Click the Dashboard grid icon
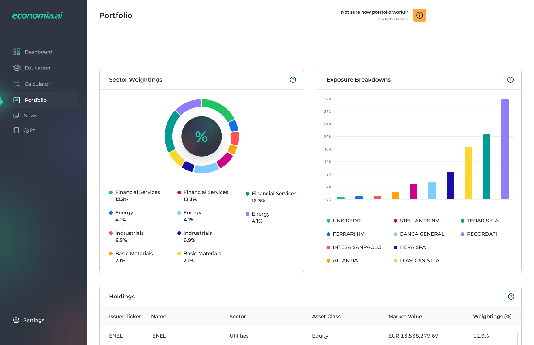The height and width of the screenshot is (345, 534). [x=17, y=52]
